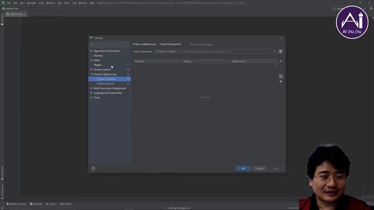Image resolution: width=374 pixels, height=210 pixels.
Task: Click the PyCharm logo in the title bar
Action: point(3,3)
